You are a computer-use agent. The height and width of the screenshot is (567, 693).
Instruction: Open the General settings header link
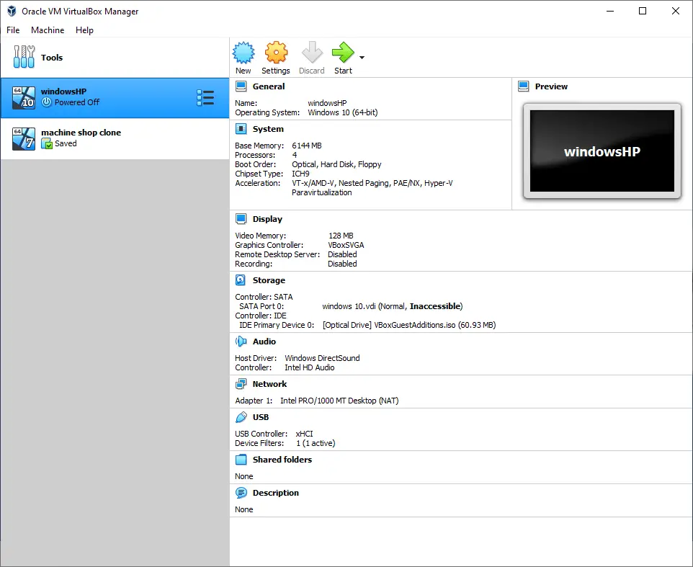(269, 86)
